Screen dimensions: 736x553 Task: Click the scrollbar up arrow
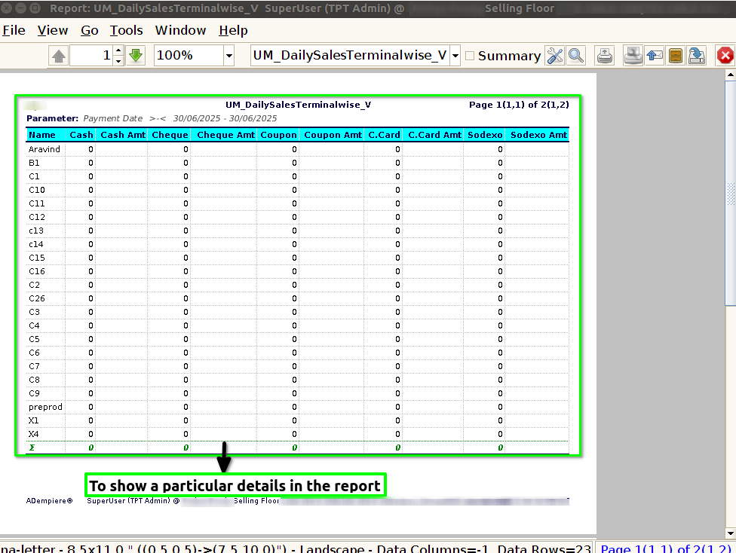pyautogui.click(x=731, y=75)
